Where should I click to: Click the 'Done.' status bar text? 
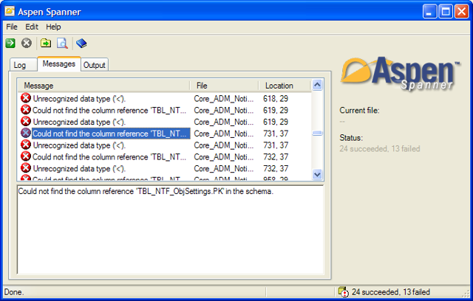coord(14,292)
